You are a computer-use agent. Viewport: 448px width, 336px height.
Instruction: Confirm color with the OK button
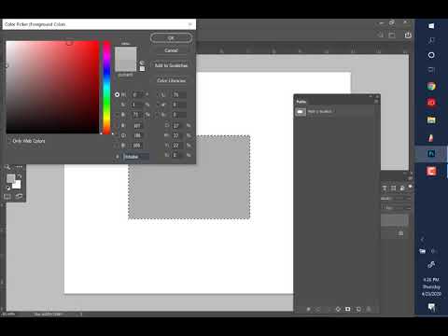coord(171,38)
